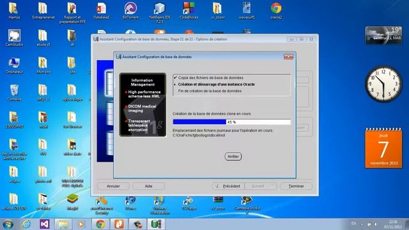Launch iTunes desktop shortcut
The image size is (409, 230).
130,203
